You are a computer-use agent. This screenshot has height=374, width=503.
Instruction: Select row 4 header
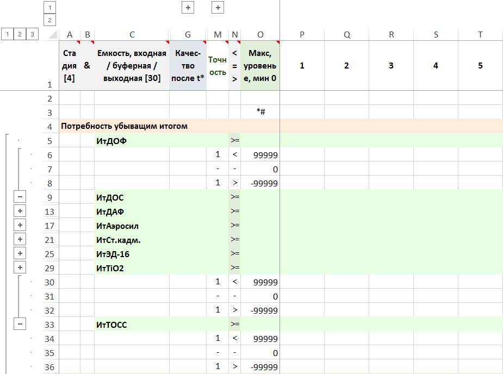tap(49, 126)
